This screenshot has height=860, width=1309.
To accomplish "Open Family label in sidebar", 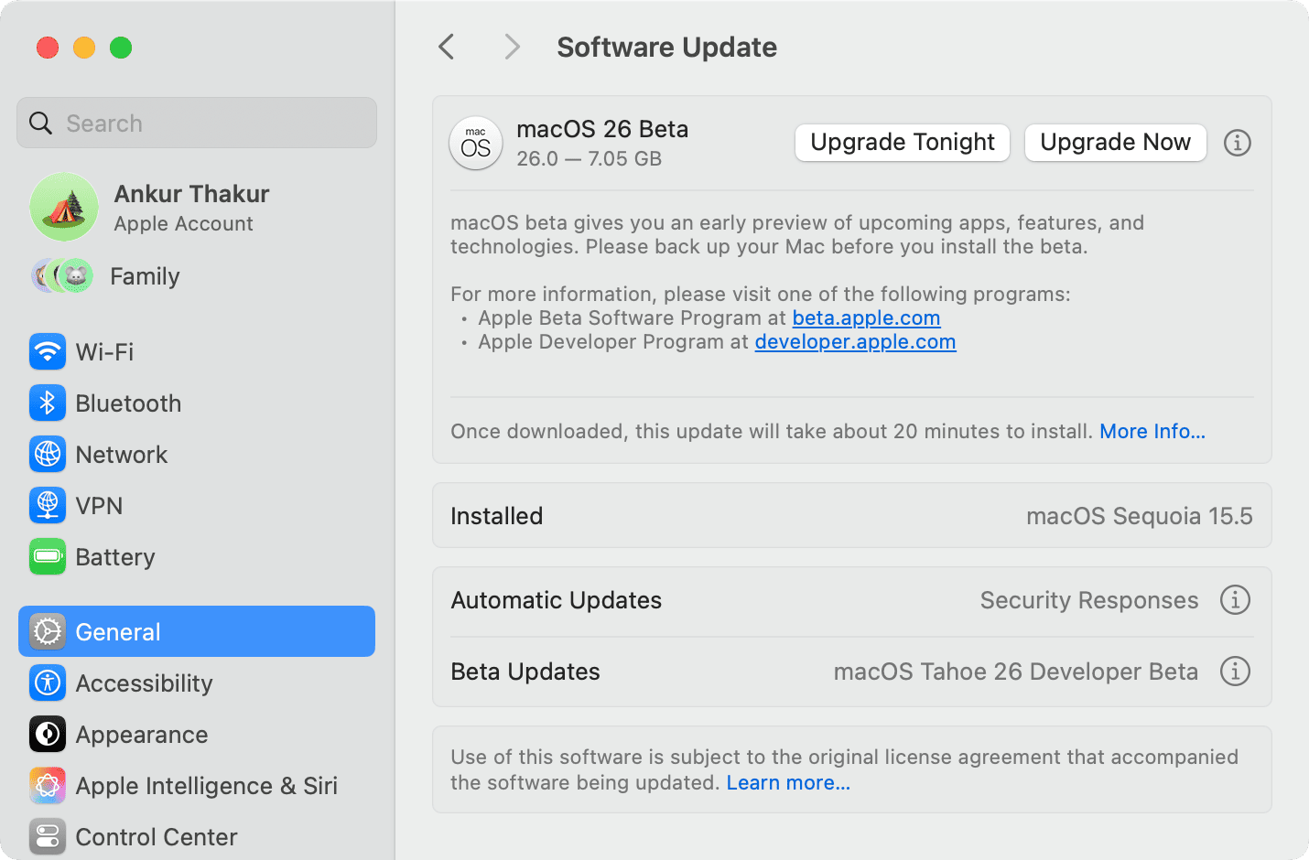I will tap(145, 275).
